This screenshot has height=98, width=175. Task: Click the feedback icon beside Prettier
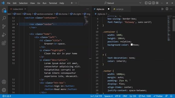click(x=167, y=96)
